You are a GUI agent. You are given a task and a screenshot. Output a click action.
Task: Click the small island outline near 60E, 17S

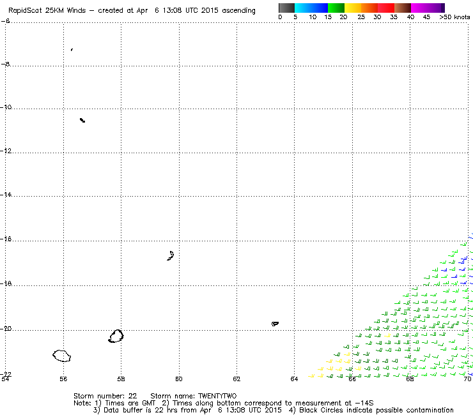(x=171, y=255)
